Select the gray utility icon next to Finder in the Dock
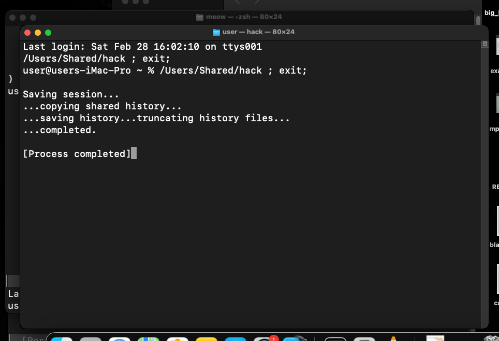This screenshot has width=499, height=341. (x=91, y=338)
